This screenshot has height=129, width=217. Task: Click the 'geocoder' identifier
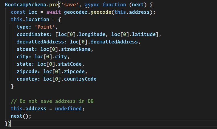point(76,12)
